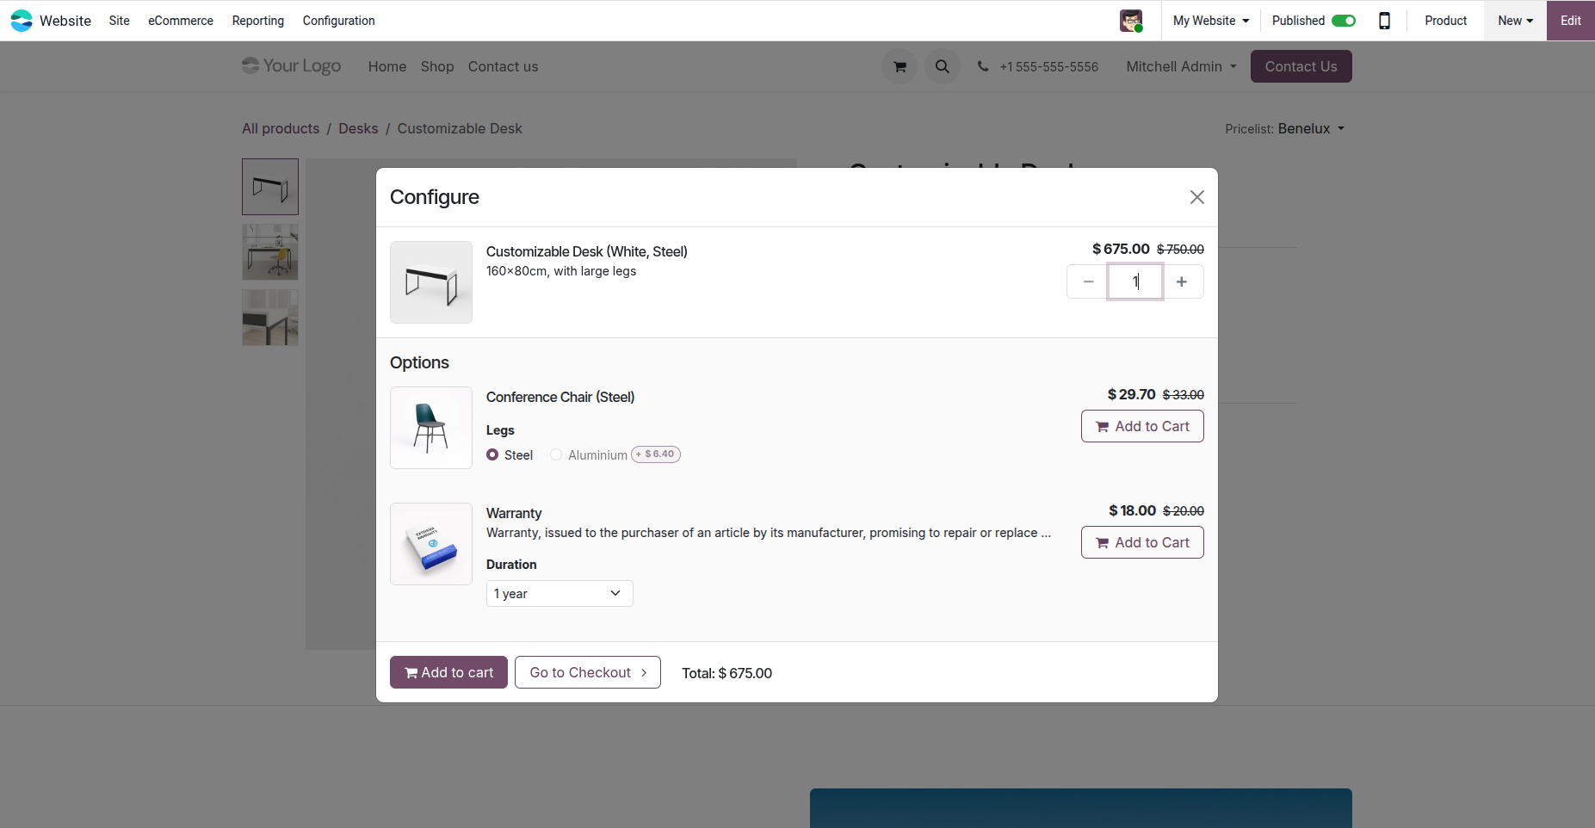Select the second office desk thumbnail
The width and height of the screenshot is (1595, 828).
pyautogui.click(x=270, y=252)
